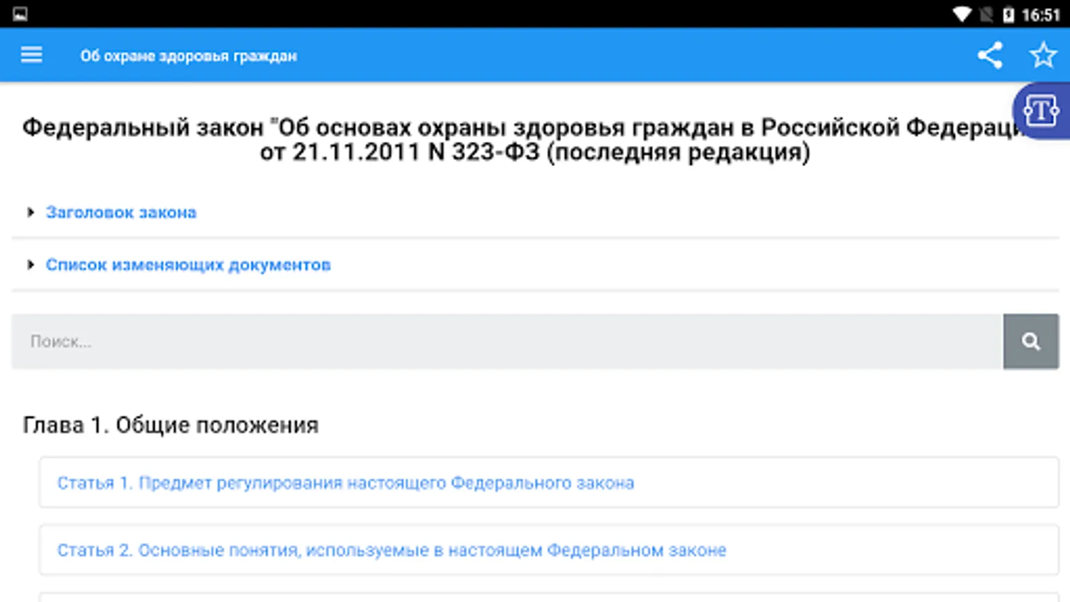Image resolution: width=1070 pixels, height=602 pixels.
Task: Open Статья 1. Предмет регулирования
Action: (548, 482)
